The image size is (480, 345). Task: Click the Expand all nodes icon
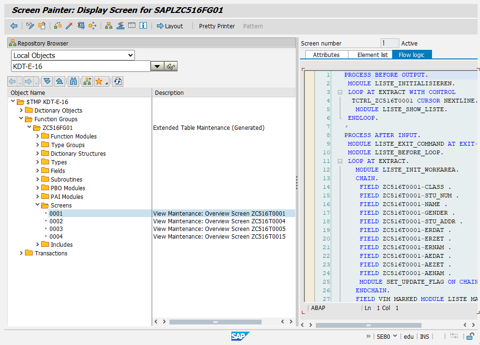47,81
